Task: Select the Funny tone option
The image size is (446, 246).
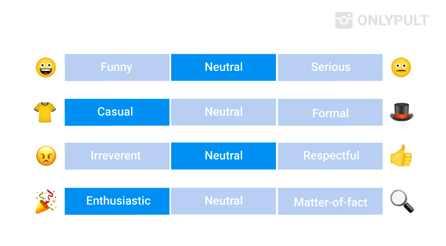Action: click(x=117, y=67)
